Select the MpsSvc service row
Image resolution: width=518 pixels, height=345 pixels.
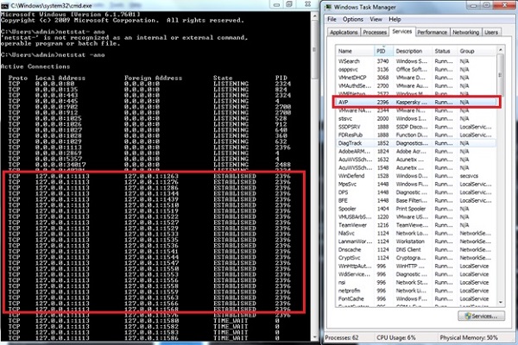[x=416, y=185]
